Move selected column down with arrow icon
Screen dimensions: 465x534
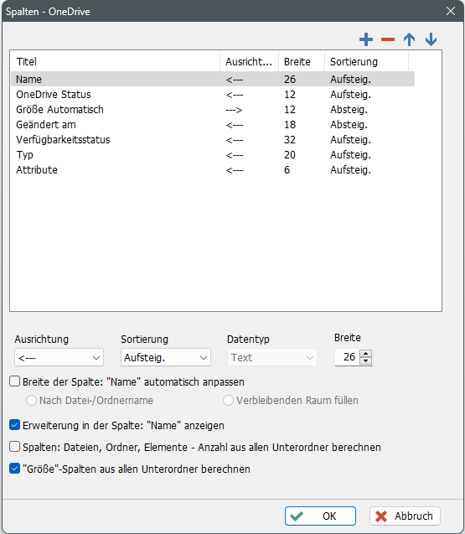pyautogui.click(x=431, y=39)
